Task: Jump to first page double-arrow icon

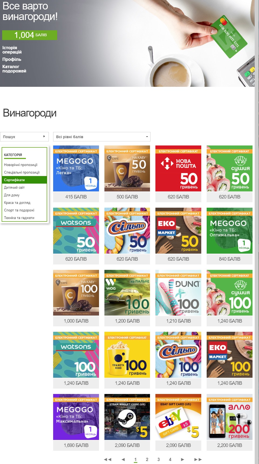Action: 108,459
